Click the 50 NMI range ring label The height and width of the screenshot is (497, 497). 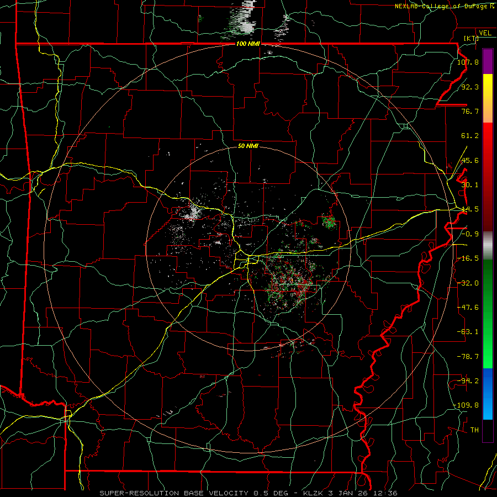[248, 146]
